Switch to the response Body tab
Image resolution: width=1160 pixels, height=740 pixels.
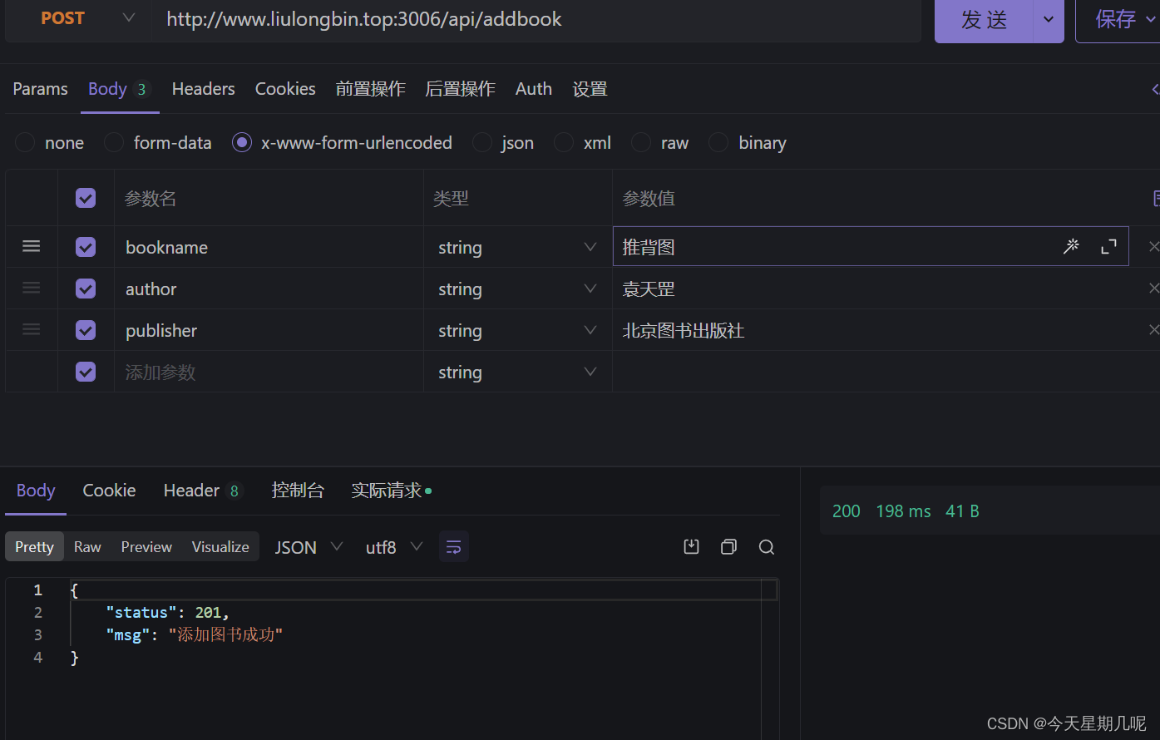tap(36, 491)
